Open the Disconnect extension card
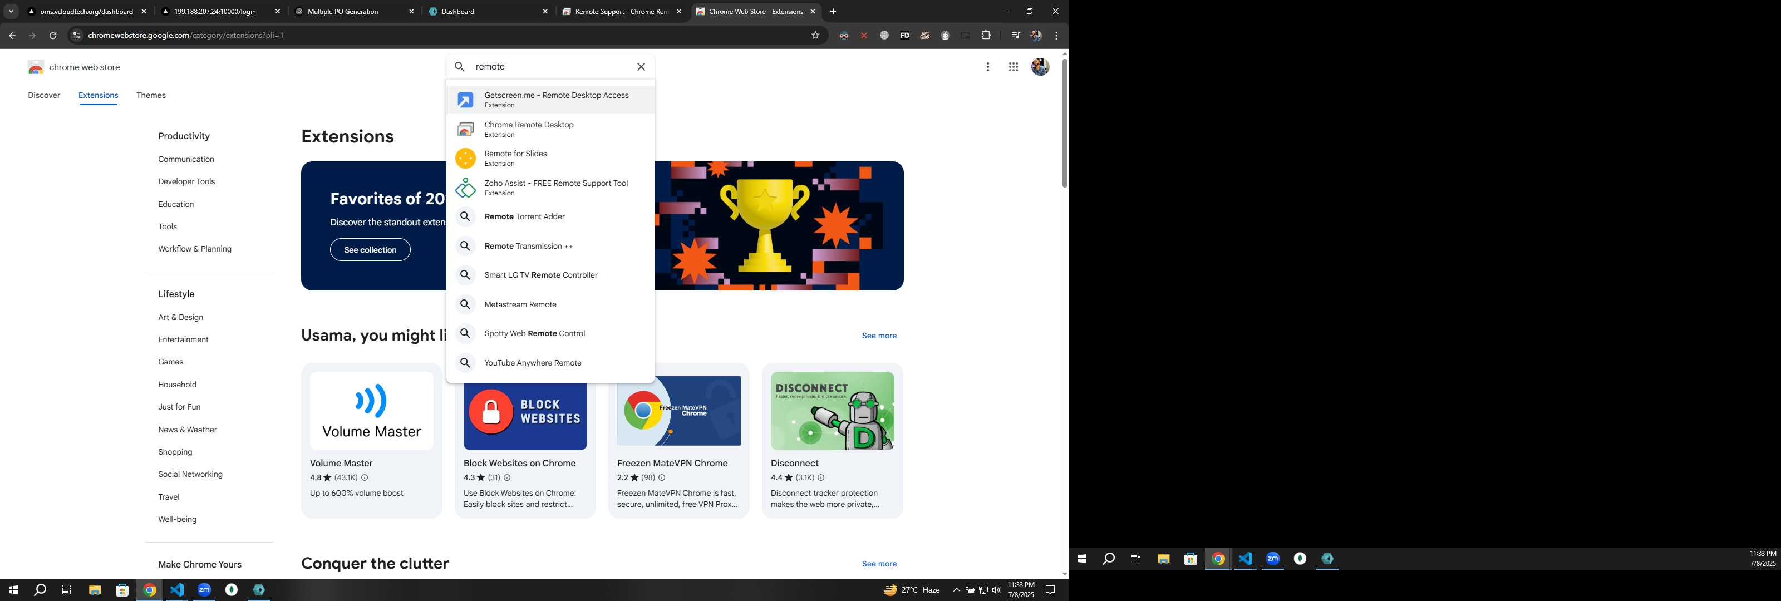Image resolution: width=1781 pixels, height=601 pixels. [833, 441]
